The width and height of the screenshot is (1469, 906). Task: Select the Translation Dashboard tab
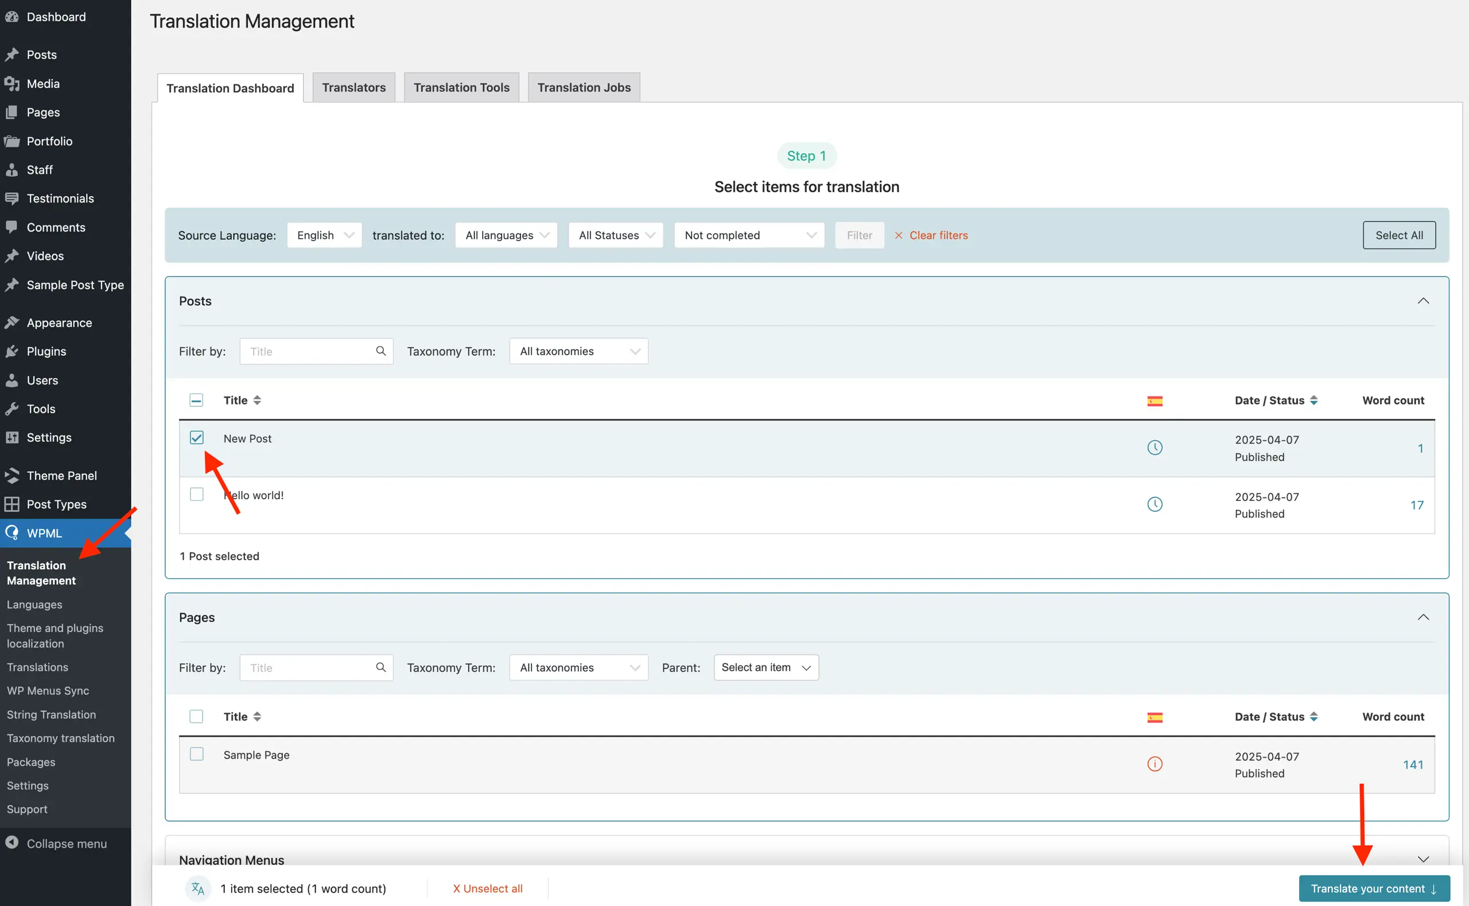click(x=230, y=88)
